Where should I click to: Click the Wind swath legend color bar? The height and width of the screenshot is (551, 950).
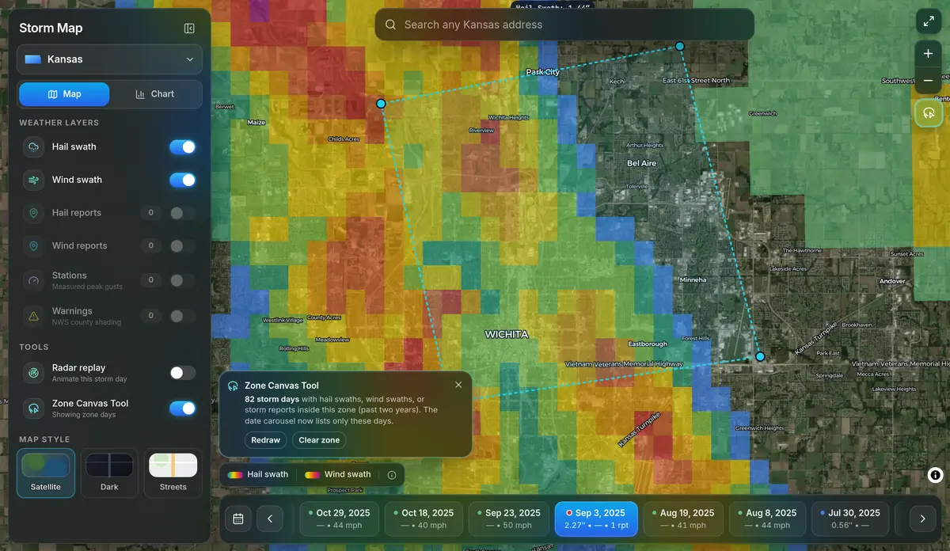click(312, 475)
